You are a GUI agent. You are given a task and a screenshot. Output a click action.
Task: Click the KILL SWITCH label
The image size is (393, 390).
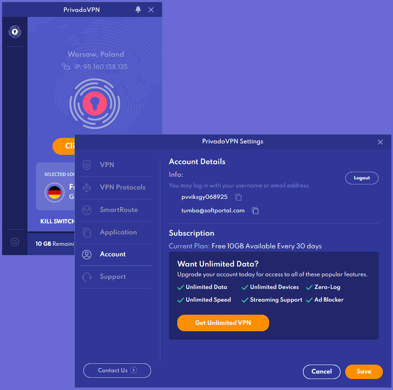point(58,221)
